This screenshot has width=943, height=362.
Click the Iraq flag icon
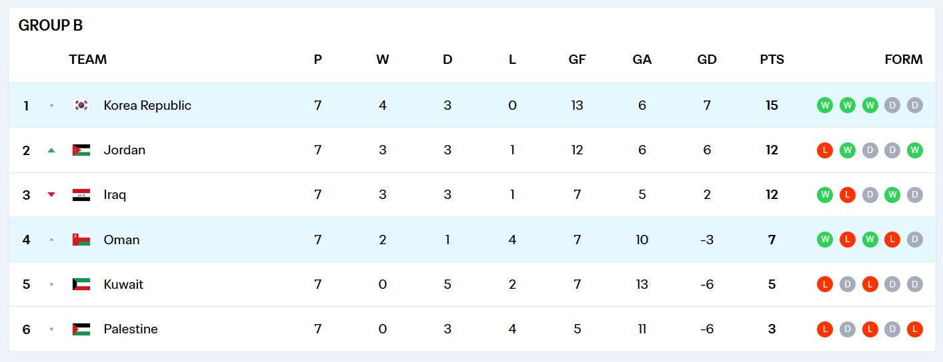pos(81,195)
